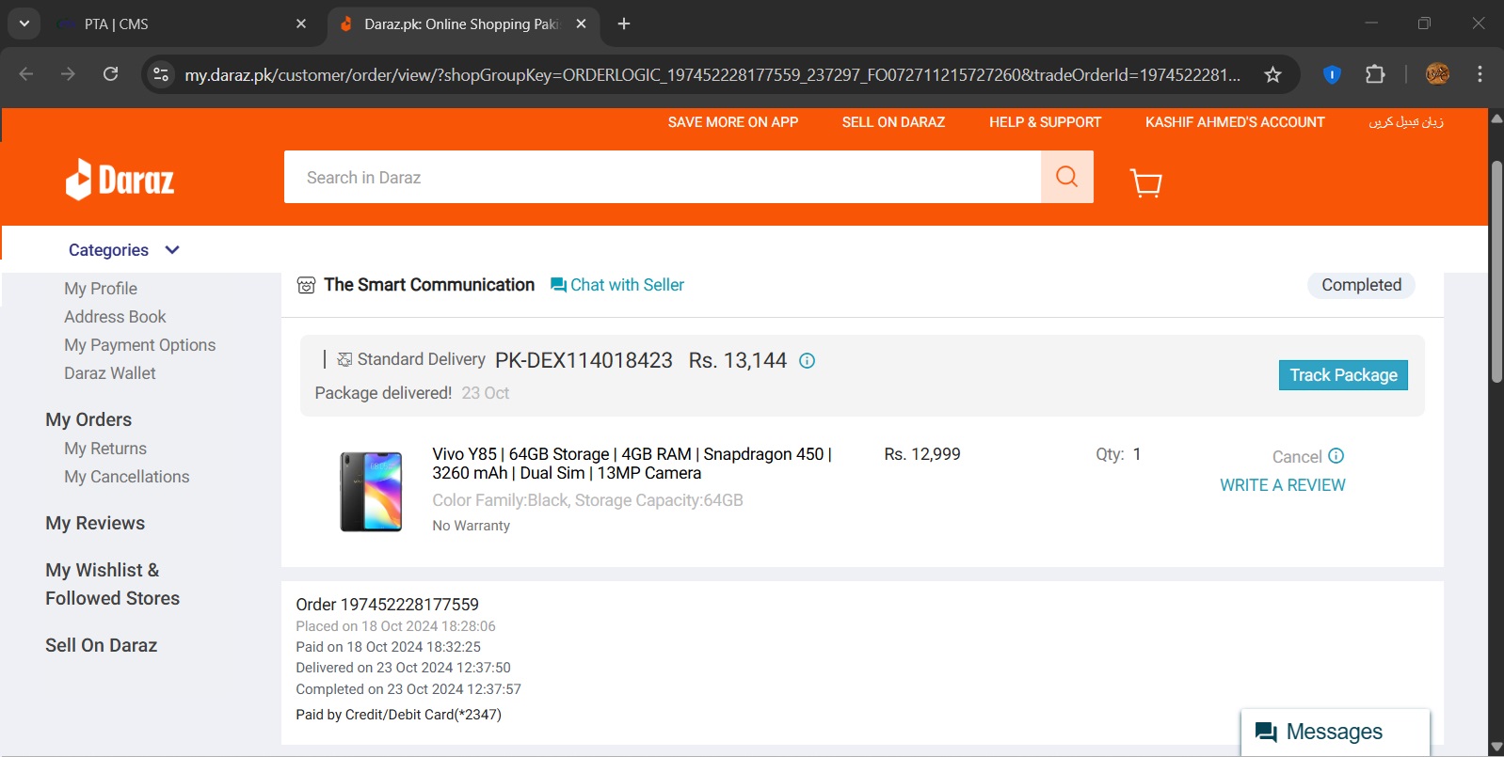Close the PTA | CMS tab
1504x757 pixels.
(x=301, y=24)
